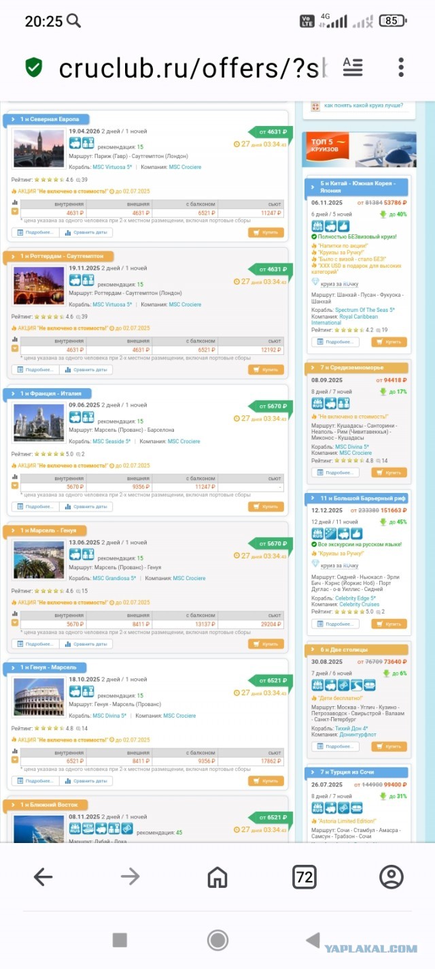Open the '1 н Северная Европа' header tab

(46, 119)
